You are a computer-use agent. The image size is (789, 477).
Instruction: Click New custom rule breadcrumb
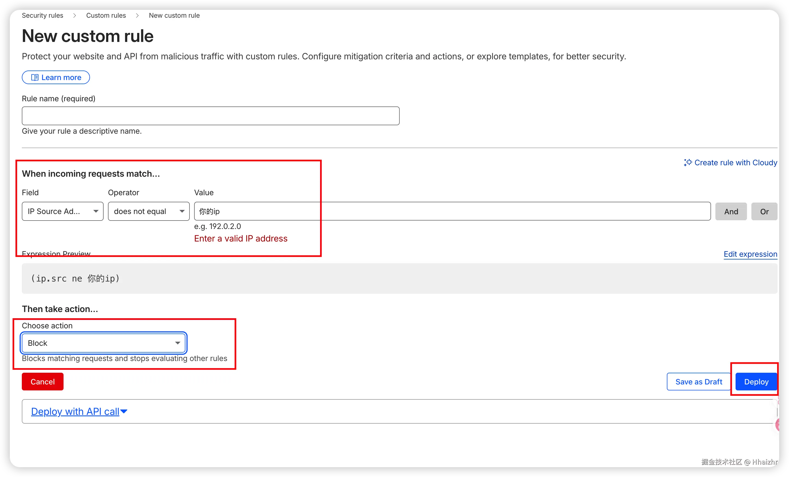tap(174, 15)
